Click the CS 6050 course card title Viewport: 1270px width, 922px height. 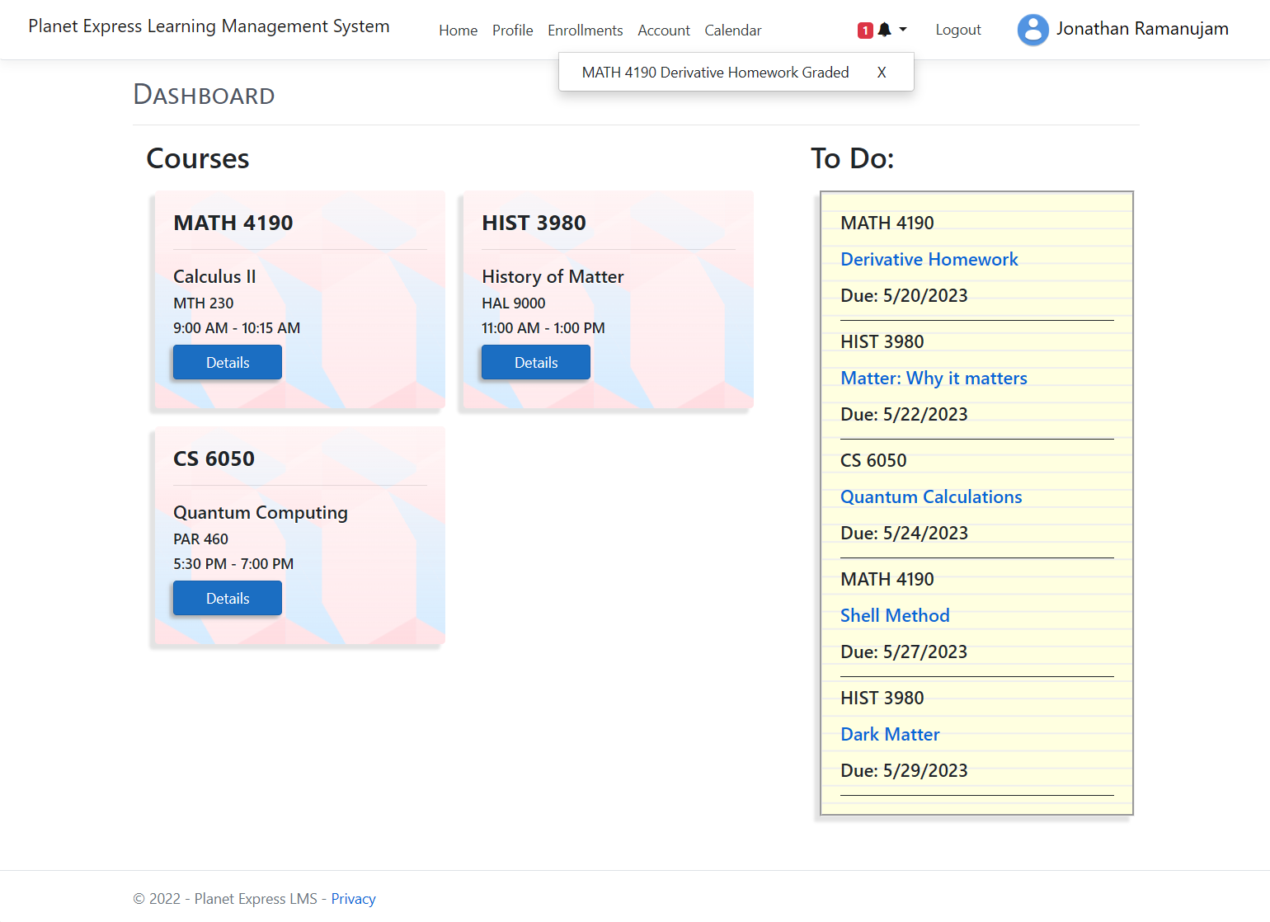[x=214, y=459]
